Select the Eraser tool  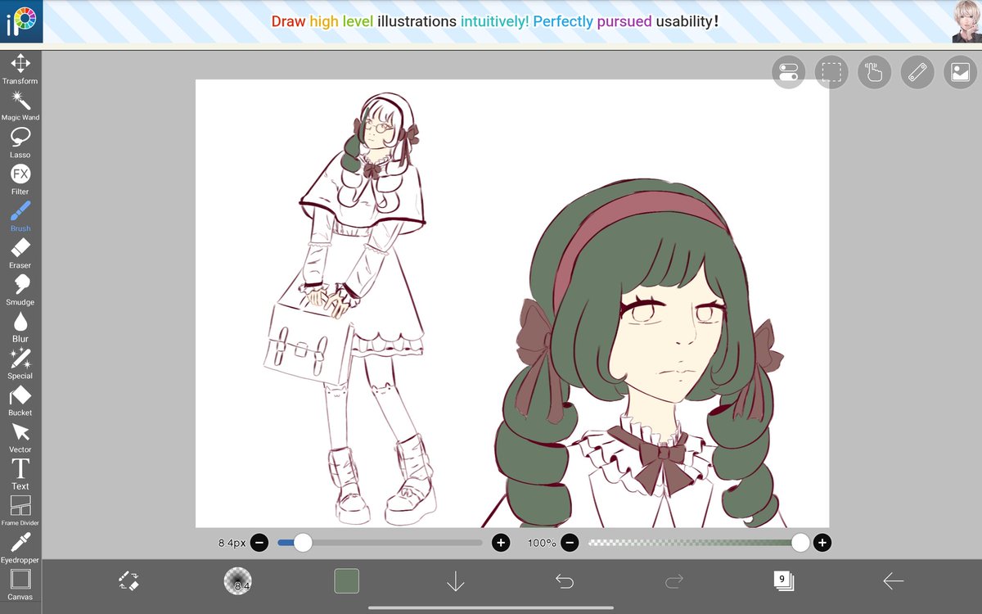20,253
